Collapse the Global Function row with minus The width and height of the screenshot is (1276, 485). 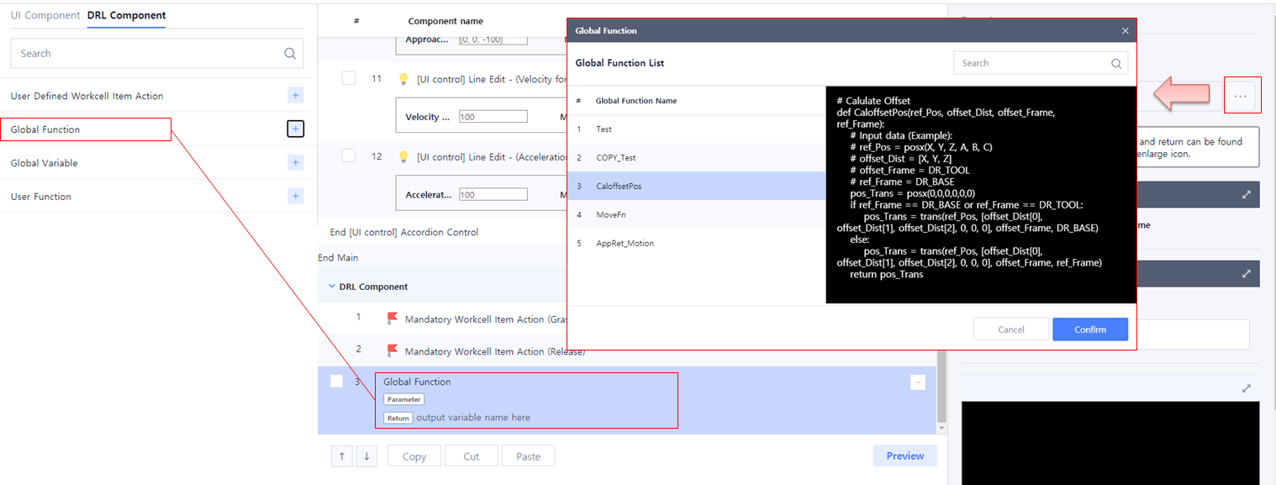(917, 382)
